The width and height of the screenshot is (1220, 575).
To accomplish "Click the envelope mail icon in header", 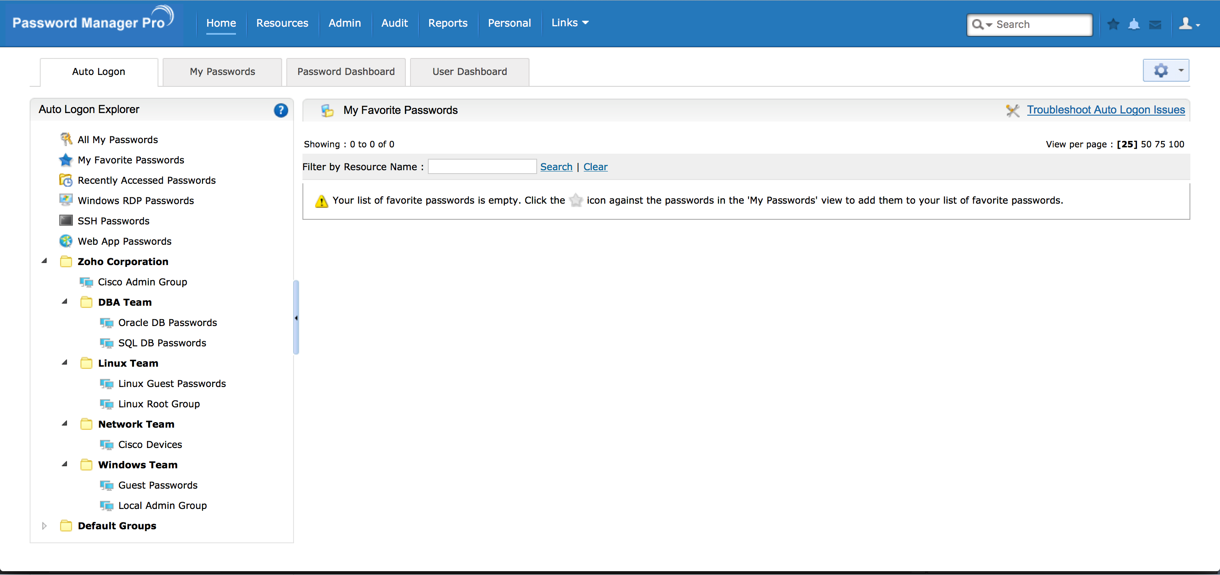I will pyautogui.click(x=1155, y=25).
